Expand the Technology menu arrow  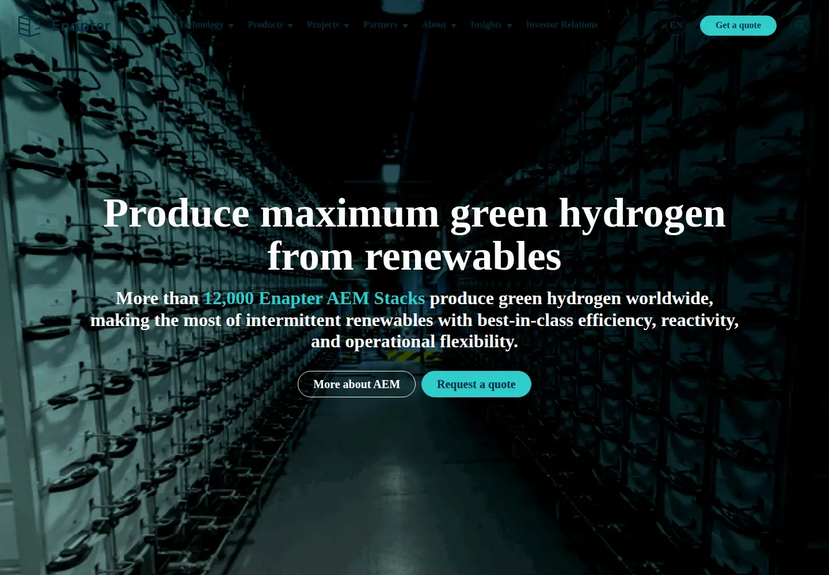click(x=231, y=26)
